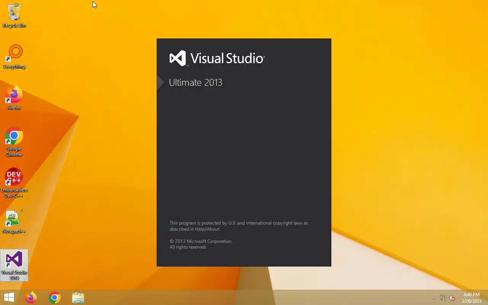Select the Firefox desktop shortcut
Viewport: 488px width, 305px height.
pyautogui.click(x=14, y=98)
